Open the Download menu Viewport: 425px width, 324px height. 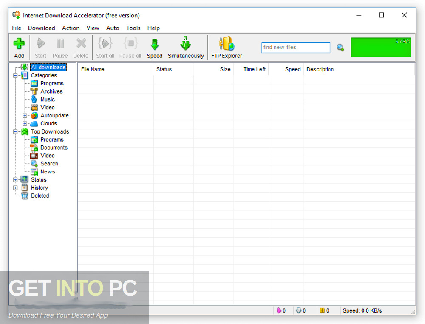click(x=42, y=28)
